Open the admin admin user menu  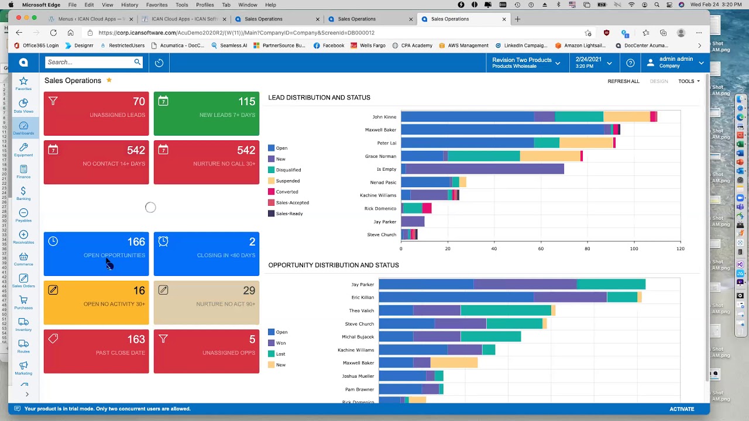675,63
